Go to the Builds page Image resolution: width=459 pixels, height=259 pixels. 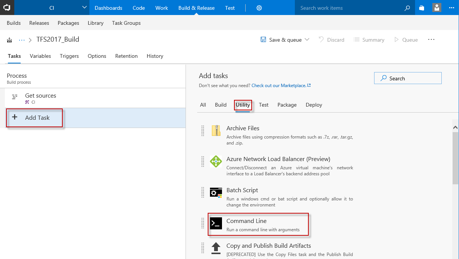point(14,23)
